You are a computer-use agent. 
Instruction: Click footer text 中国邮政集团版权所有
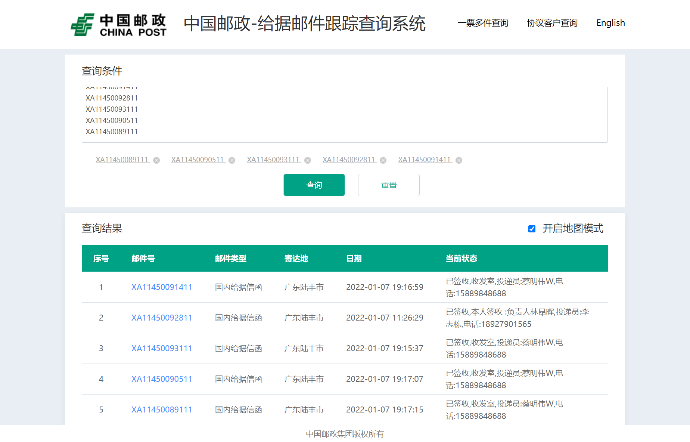(x=345, y=434)
